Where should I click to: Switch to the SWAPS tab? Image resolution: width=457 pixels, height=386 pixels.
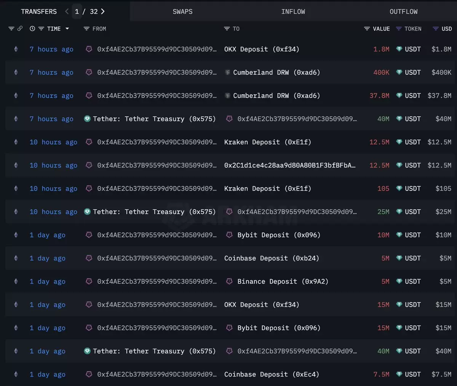[182, 11]
